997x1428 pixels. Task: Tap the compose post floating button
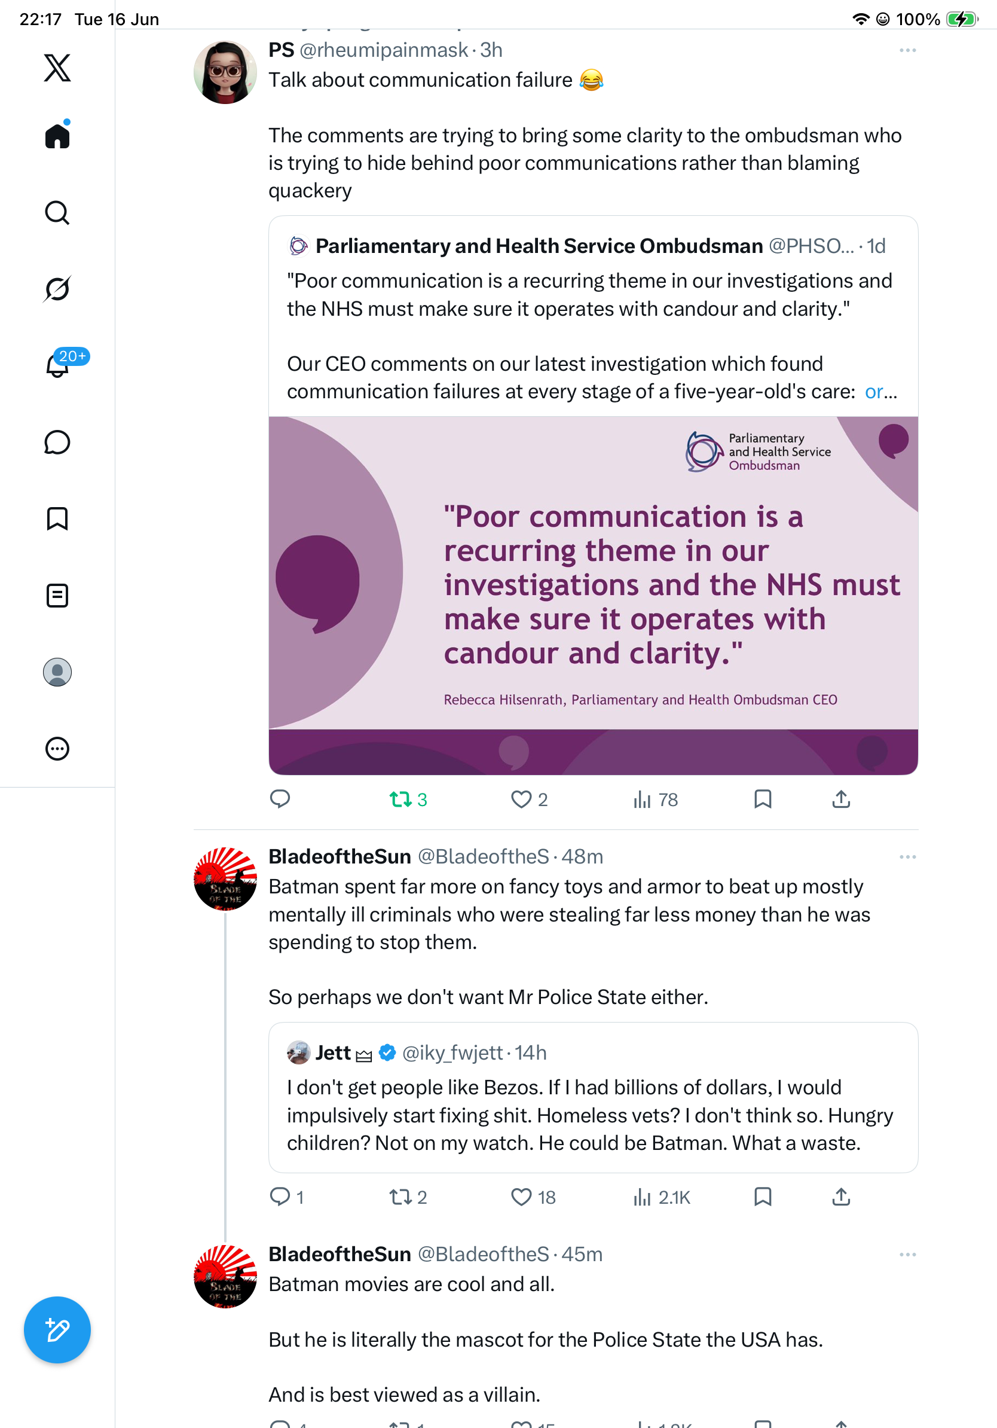coord(57,1330)
